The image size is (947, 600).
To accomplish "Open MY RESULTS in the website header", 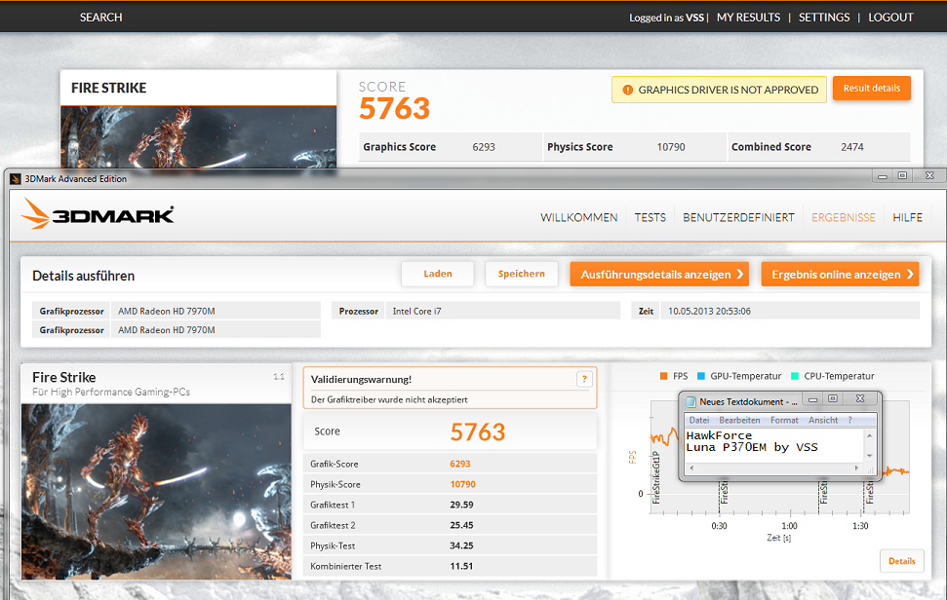I will coord(748,18).
